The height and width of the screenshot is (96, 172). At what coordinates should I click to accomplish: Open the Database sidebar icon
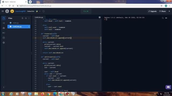(x=3, y=38)
